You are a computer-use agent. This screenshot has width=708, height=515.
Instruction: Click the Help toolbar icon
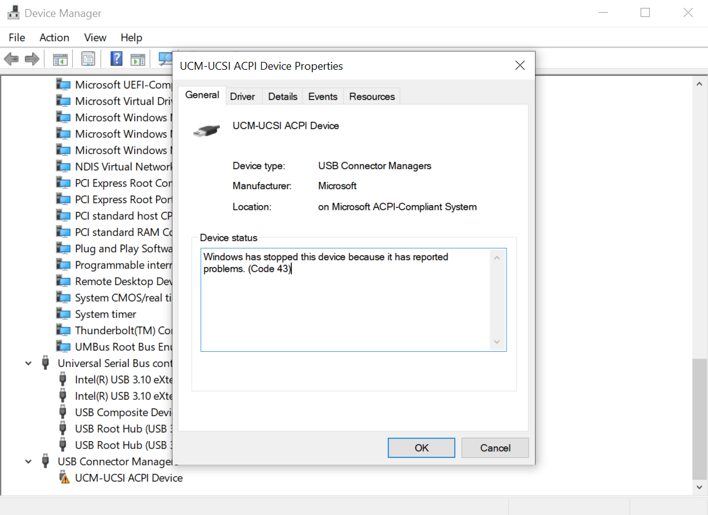[115, 58]
